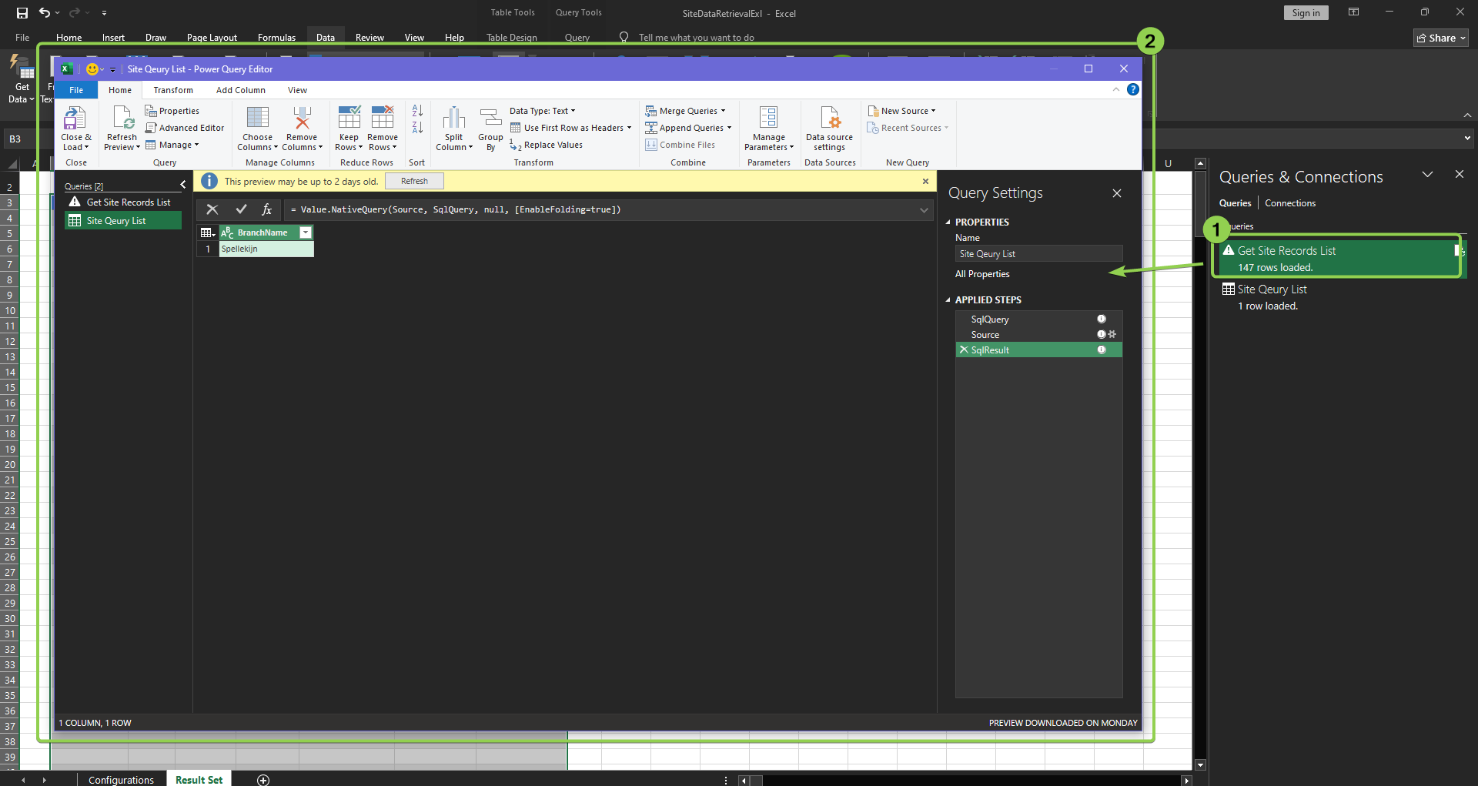This screenshot has width=1478, height=786.
Task: Click the Group By icon
Action: [x=490, y=118]
